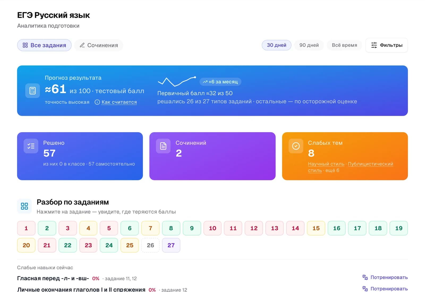Viewport: 425px width, 292px height.
Task: Open the Как считается explanation link
Action: (x=119, y=102)
